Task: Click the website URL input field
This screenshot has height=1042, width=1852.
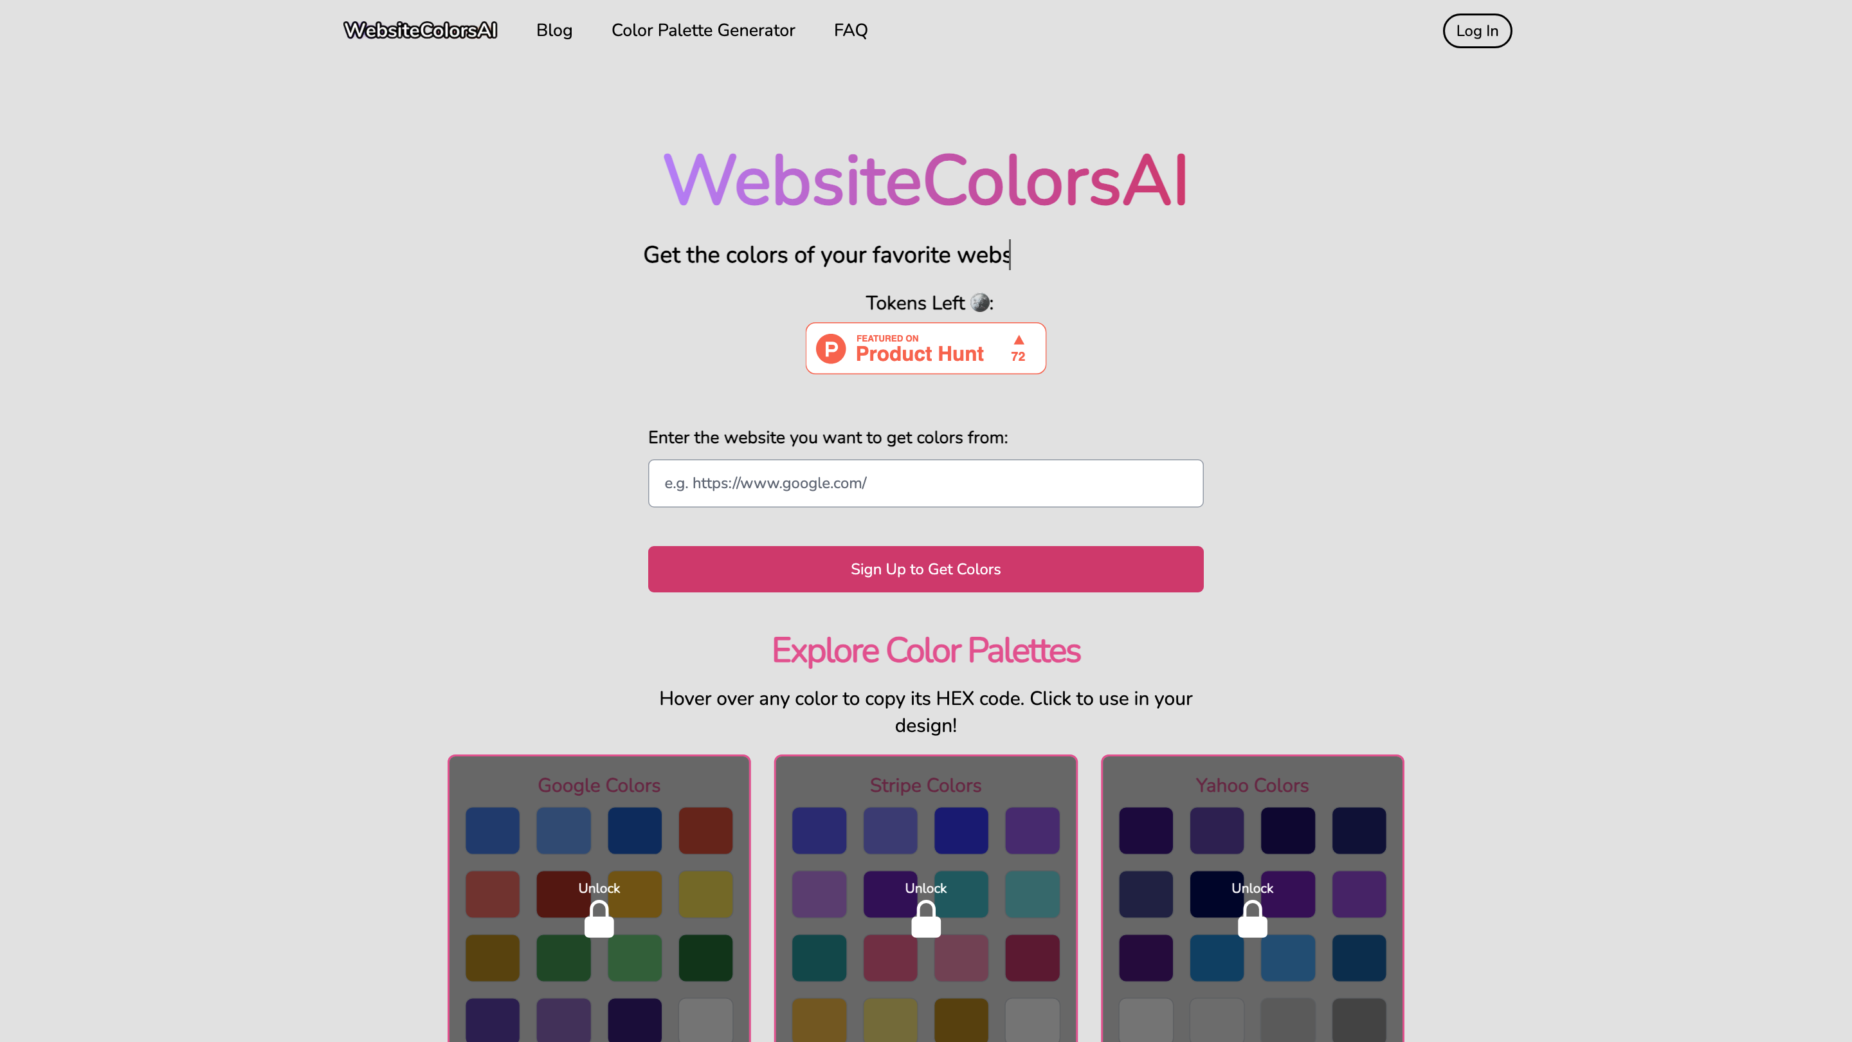Action: point(925,482)
